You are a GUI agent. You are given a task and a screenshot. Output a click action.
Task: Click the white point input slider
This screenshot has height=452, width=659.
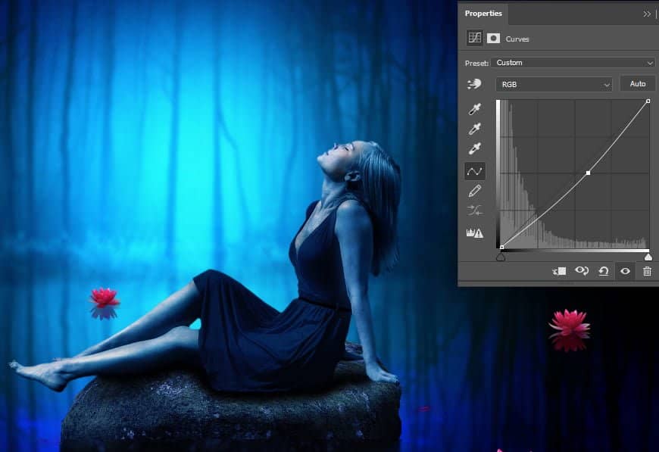[x=648, y=257]
